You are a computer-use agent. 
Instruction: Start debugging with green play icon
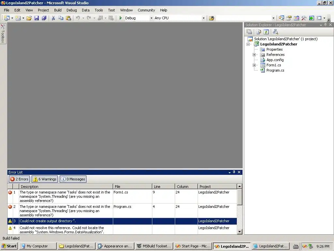tap(121, 18)
